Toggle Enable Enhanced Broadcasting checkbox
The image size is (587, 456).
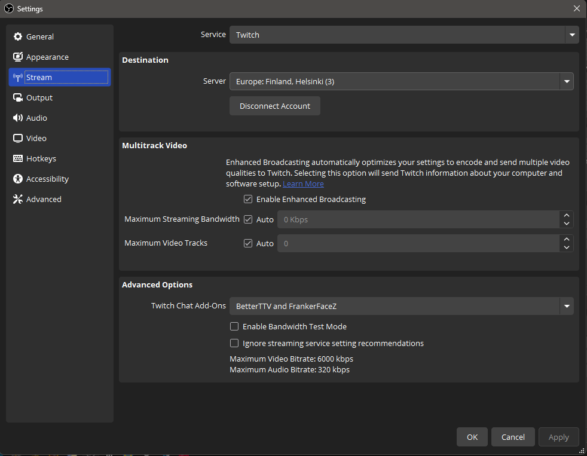[x=248, y=199]
